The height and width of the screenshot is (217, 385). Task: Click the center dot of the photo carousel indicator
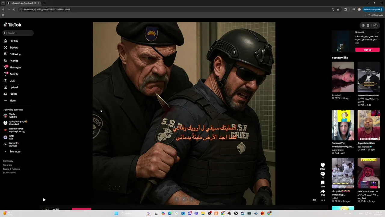point(184,199)
